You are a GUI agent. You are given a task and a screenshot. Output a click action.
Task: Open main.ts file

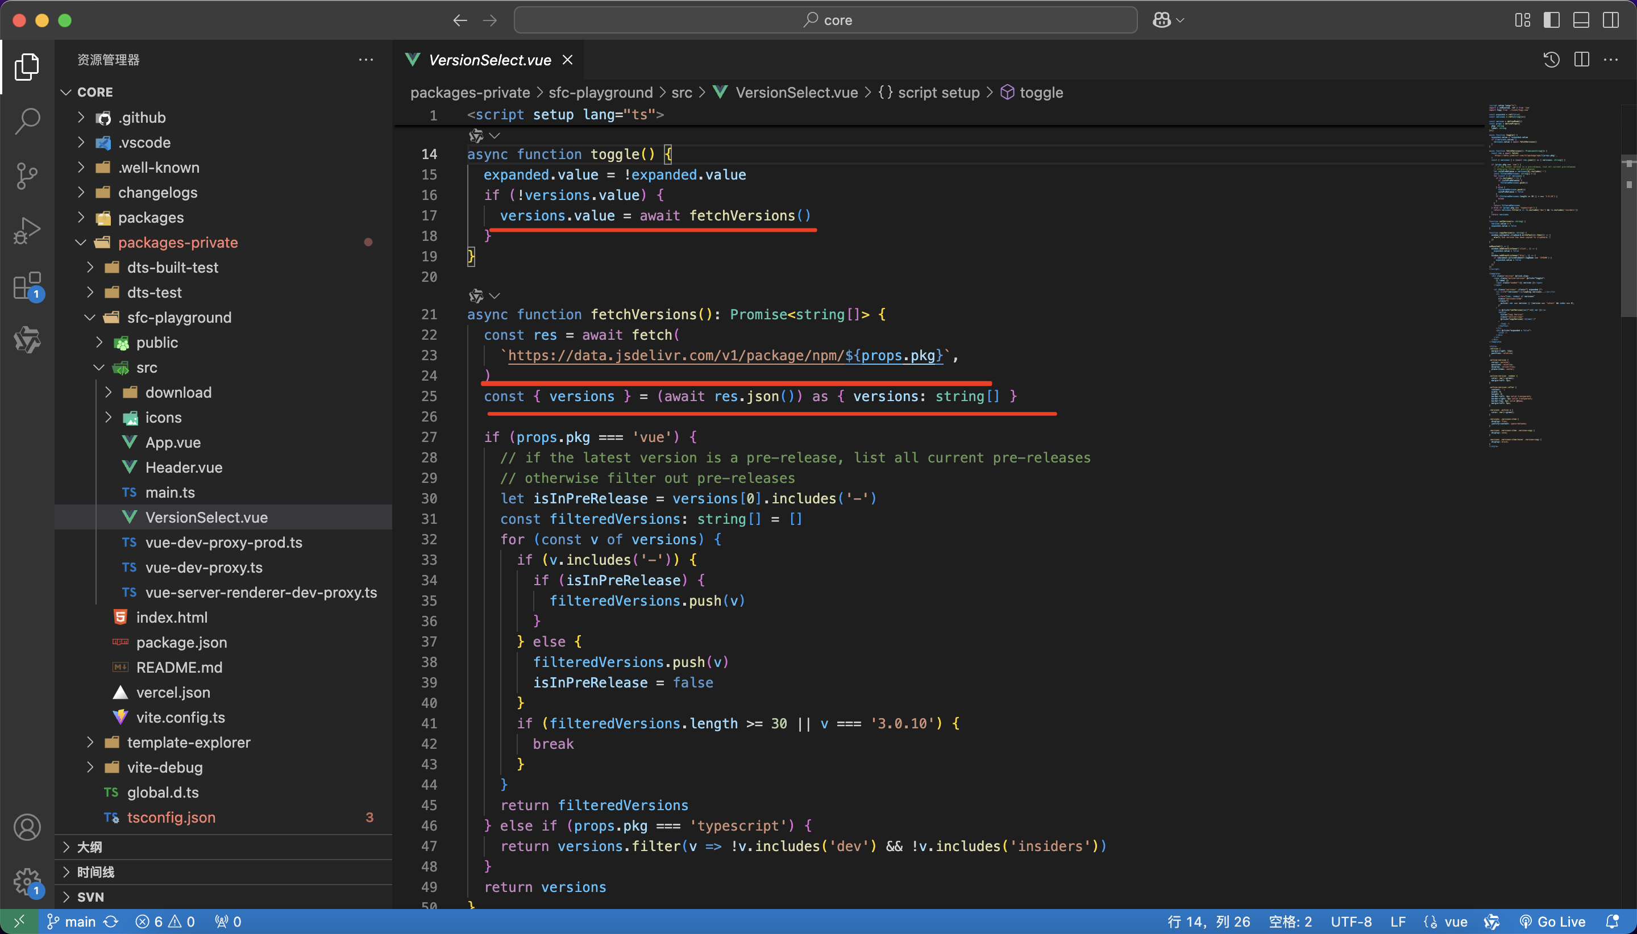tap(169, 493)
